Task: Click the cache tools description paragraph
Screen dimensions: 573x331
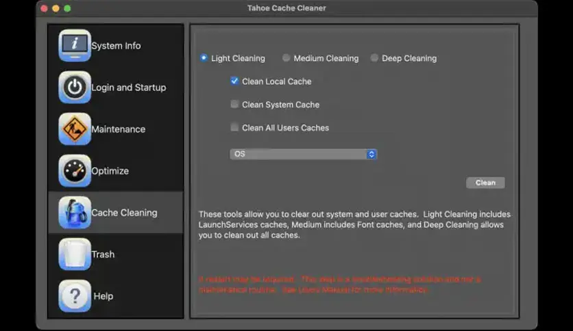Action: [x=354, y=224]
